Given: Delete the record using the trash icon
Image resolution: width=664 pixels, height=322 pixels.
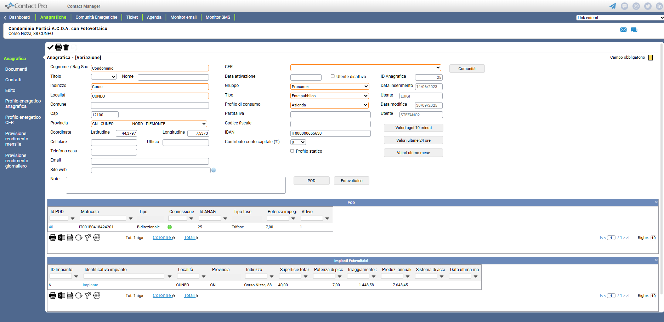Looking at the screenshot, I should click(66, 47).
